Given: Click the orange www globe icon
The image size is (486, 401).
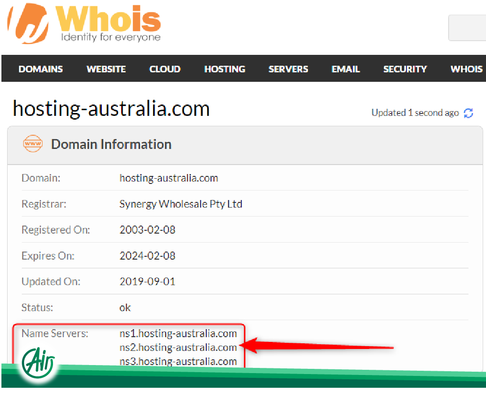Looking at the screenshot, I should point(33,144).
